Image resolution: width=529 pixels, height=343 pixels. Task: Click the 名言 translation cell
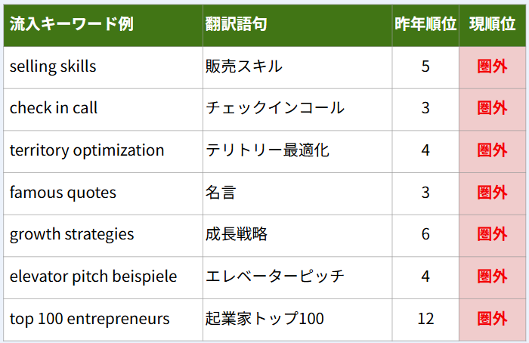pyautogui.click(x=221, y=193)
